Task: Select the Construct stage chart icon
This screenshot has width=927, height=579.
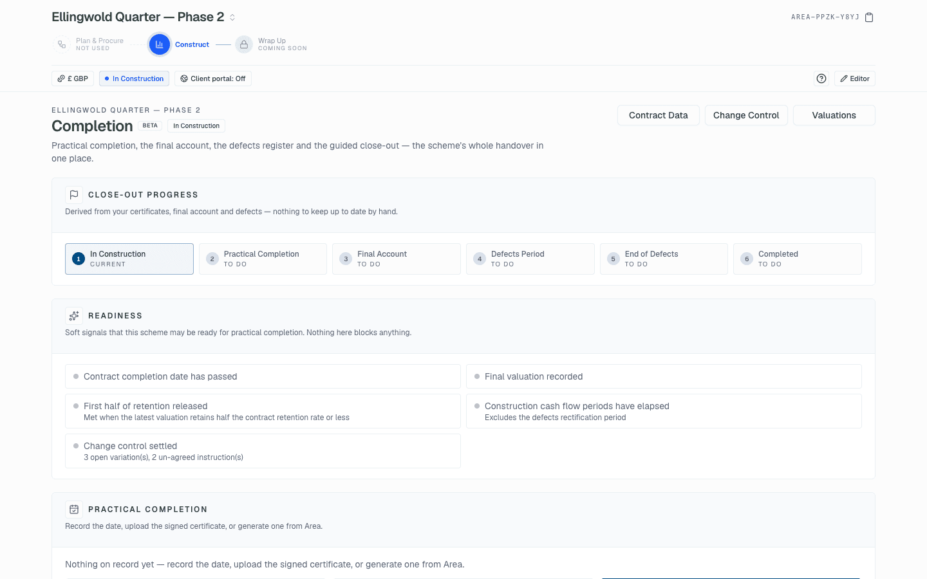Action: click(x=160, y=44)
